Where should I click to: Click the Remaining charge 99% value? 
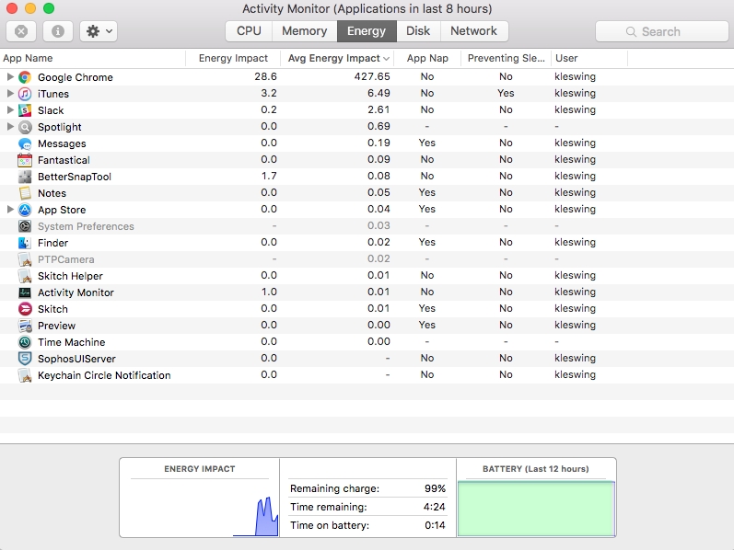point(435,488)
